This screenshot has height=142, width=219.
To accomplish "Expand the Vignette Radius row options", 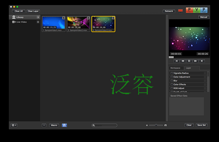I will click(x=205, y=73).
